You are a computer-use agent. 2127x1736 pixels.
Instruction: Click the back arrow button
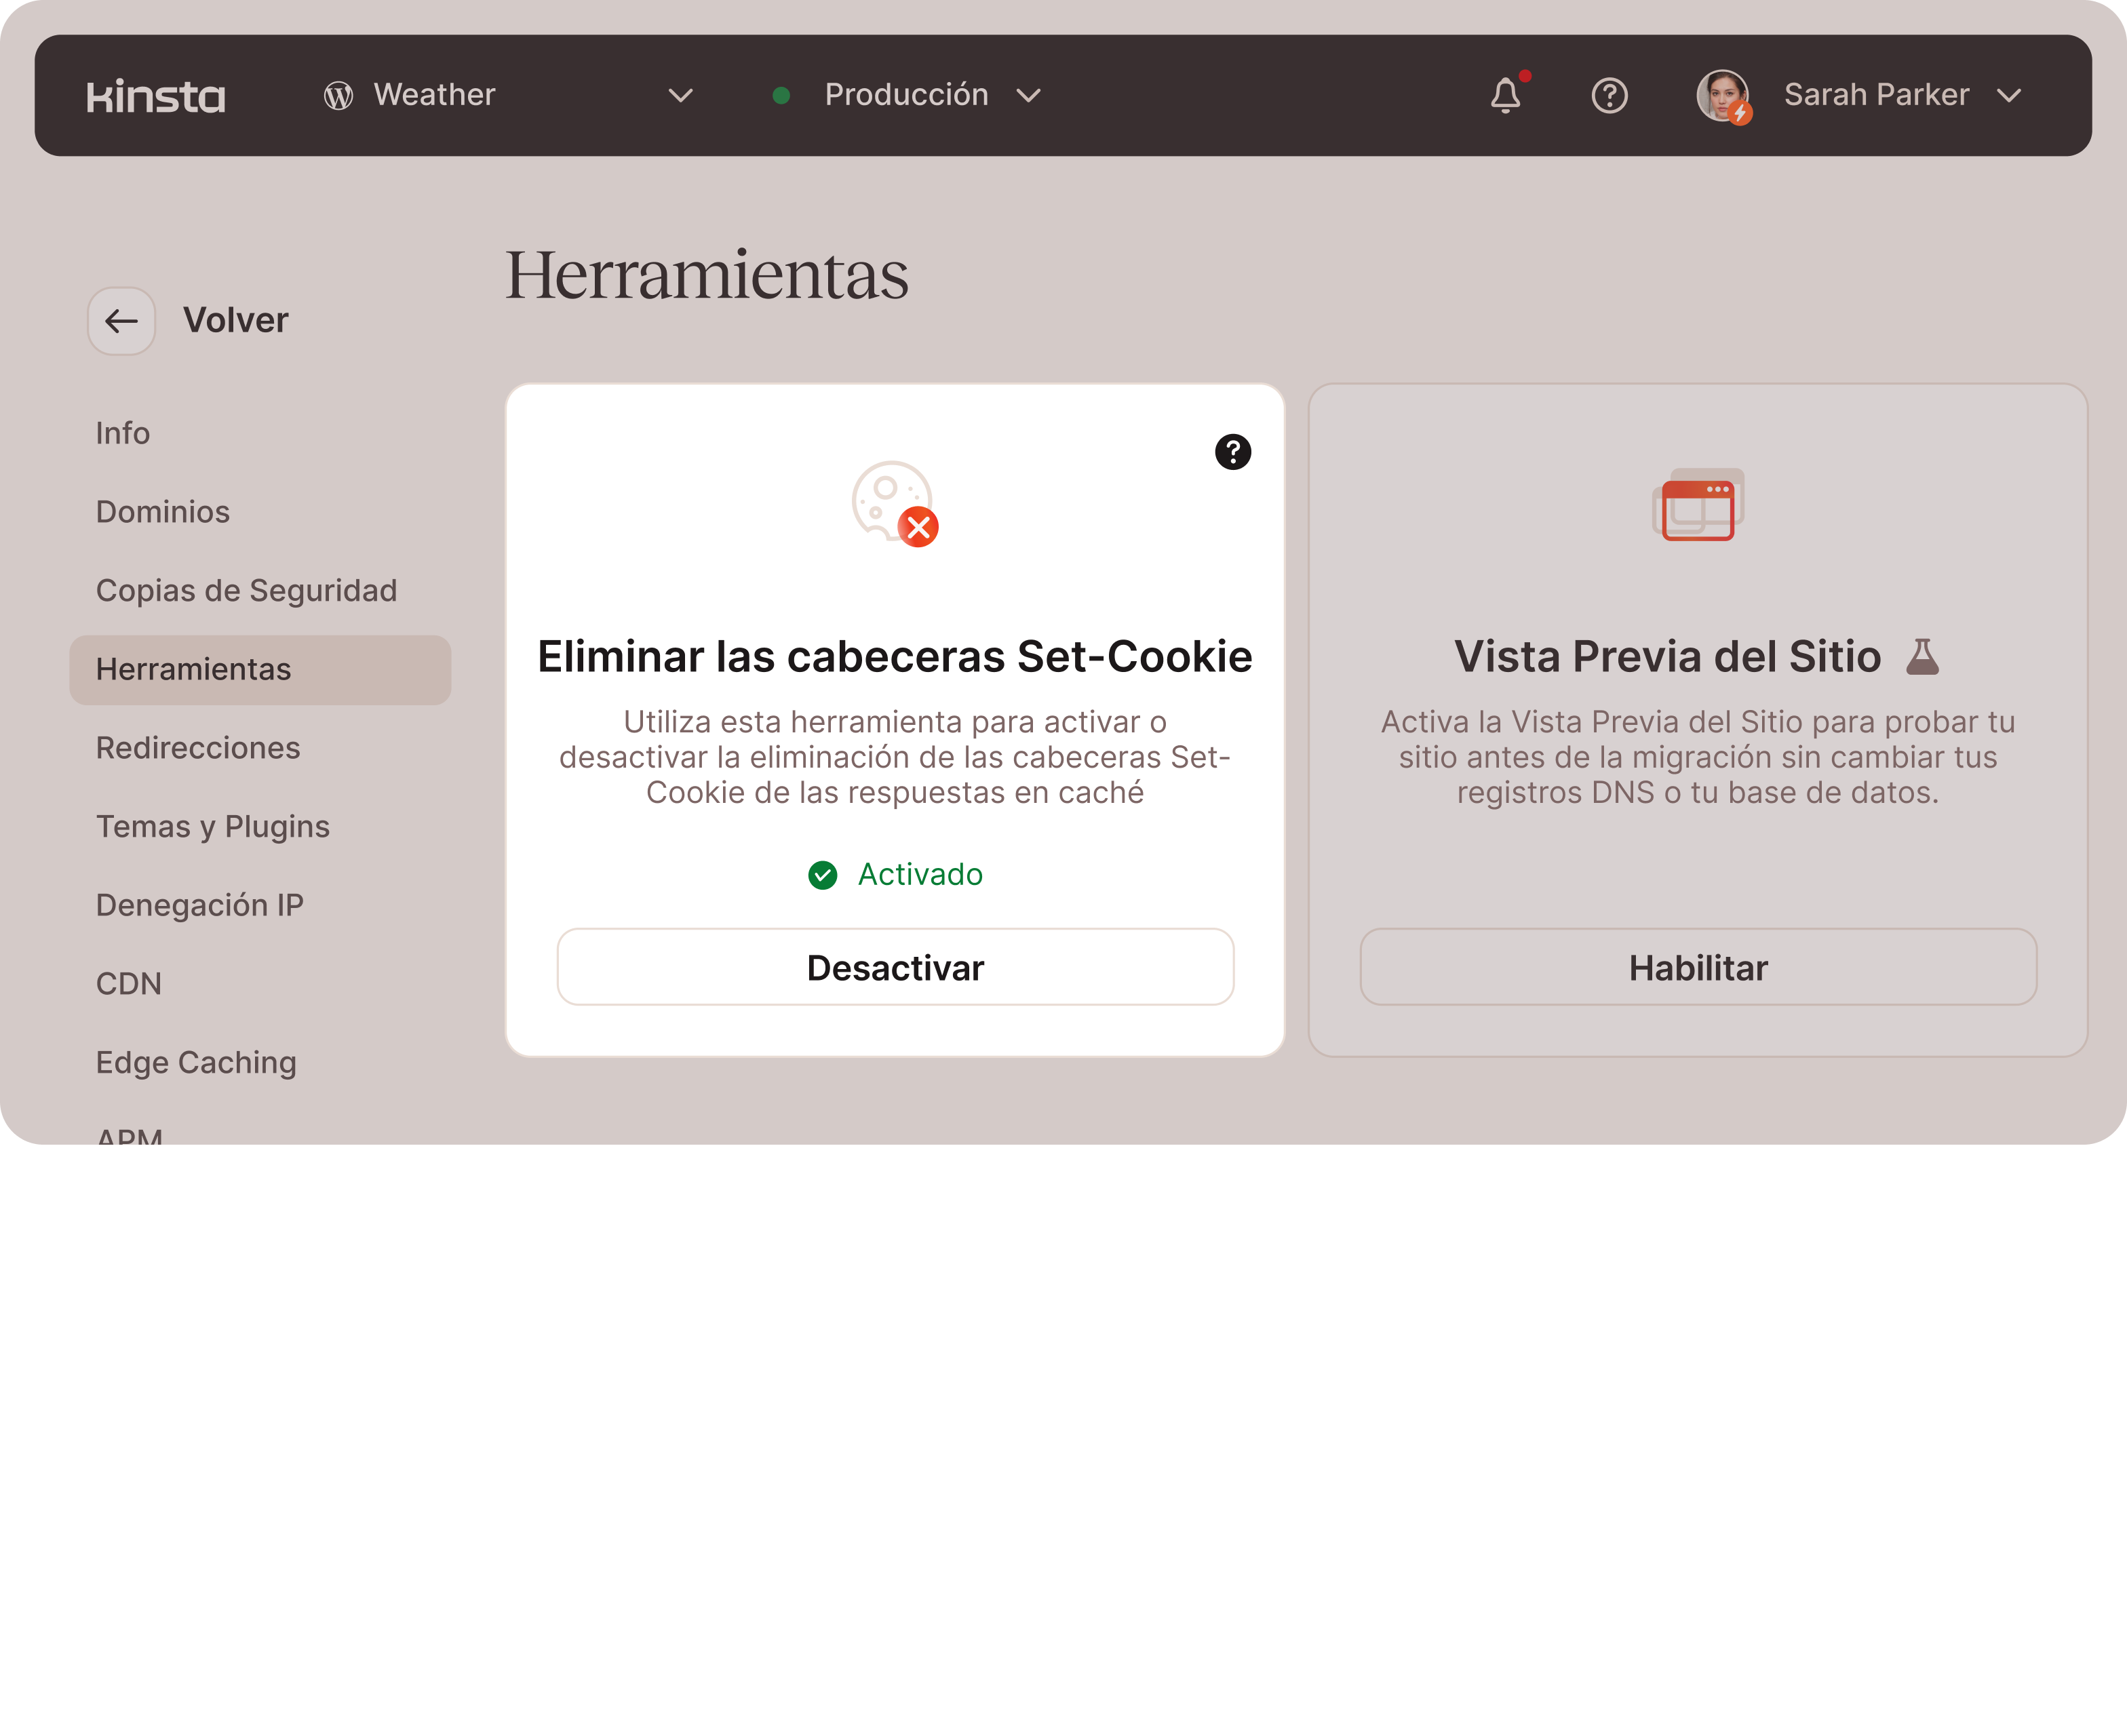[122, 321]
